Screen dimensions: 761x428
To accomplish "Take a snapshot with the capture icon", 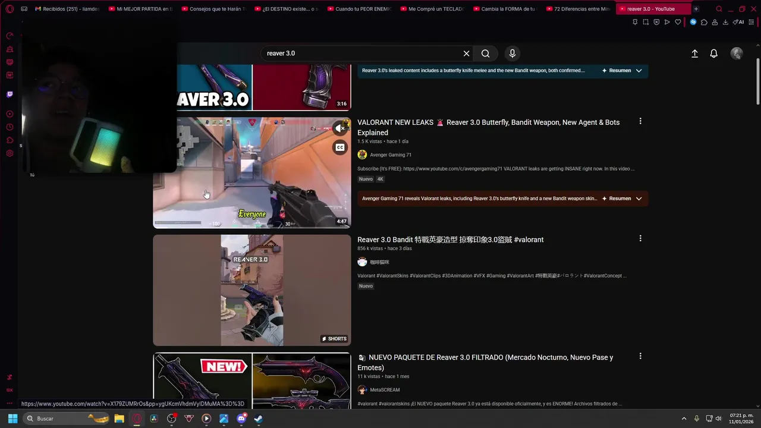I will click(646, 22).
